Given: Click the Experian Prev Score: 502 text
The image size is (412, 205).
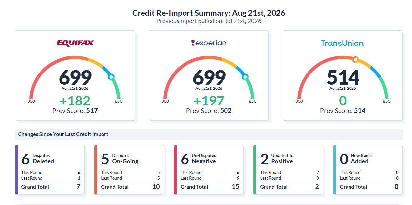Looking at the screenshot, I should [x=209, y=111].
